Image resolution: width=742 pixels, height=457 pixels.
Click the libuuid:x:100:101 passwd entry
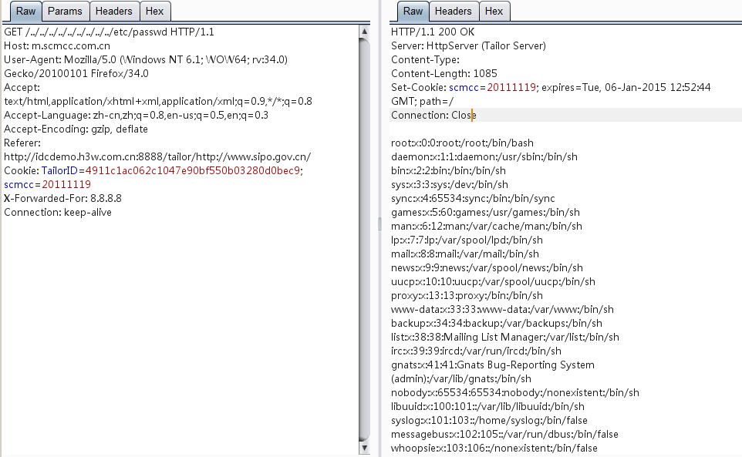tap(487, 406)
